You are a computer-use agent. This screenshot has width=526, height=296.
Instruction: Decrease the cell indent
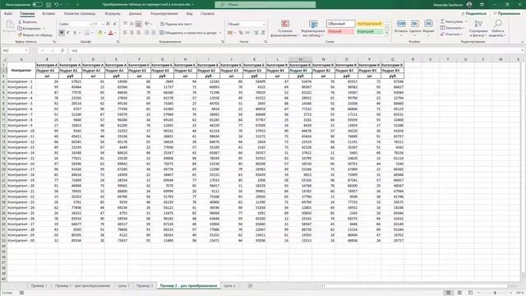point(146,33)
